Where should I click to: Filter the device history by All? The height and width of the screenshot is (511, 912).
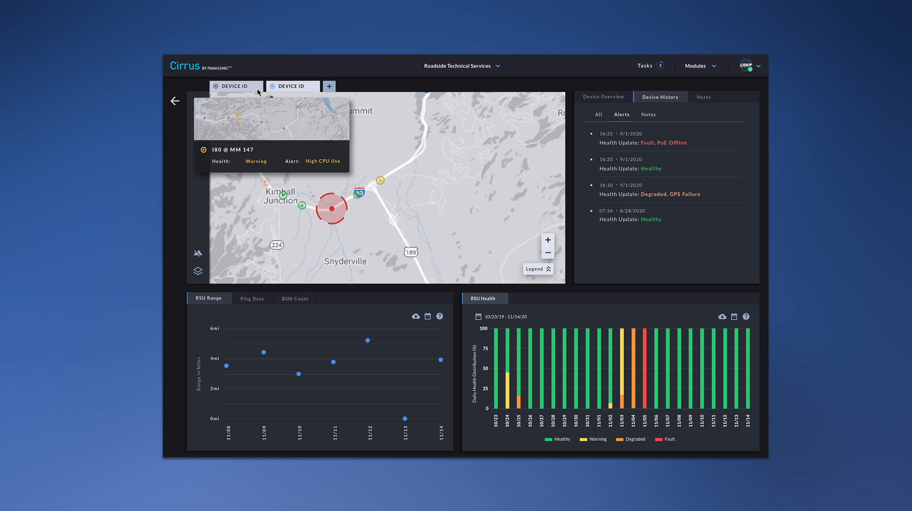pyautogui.click(x=598, y=115)
